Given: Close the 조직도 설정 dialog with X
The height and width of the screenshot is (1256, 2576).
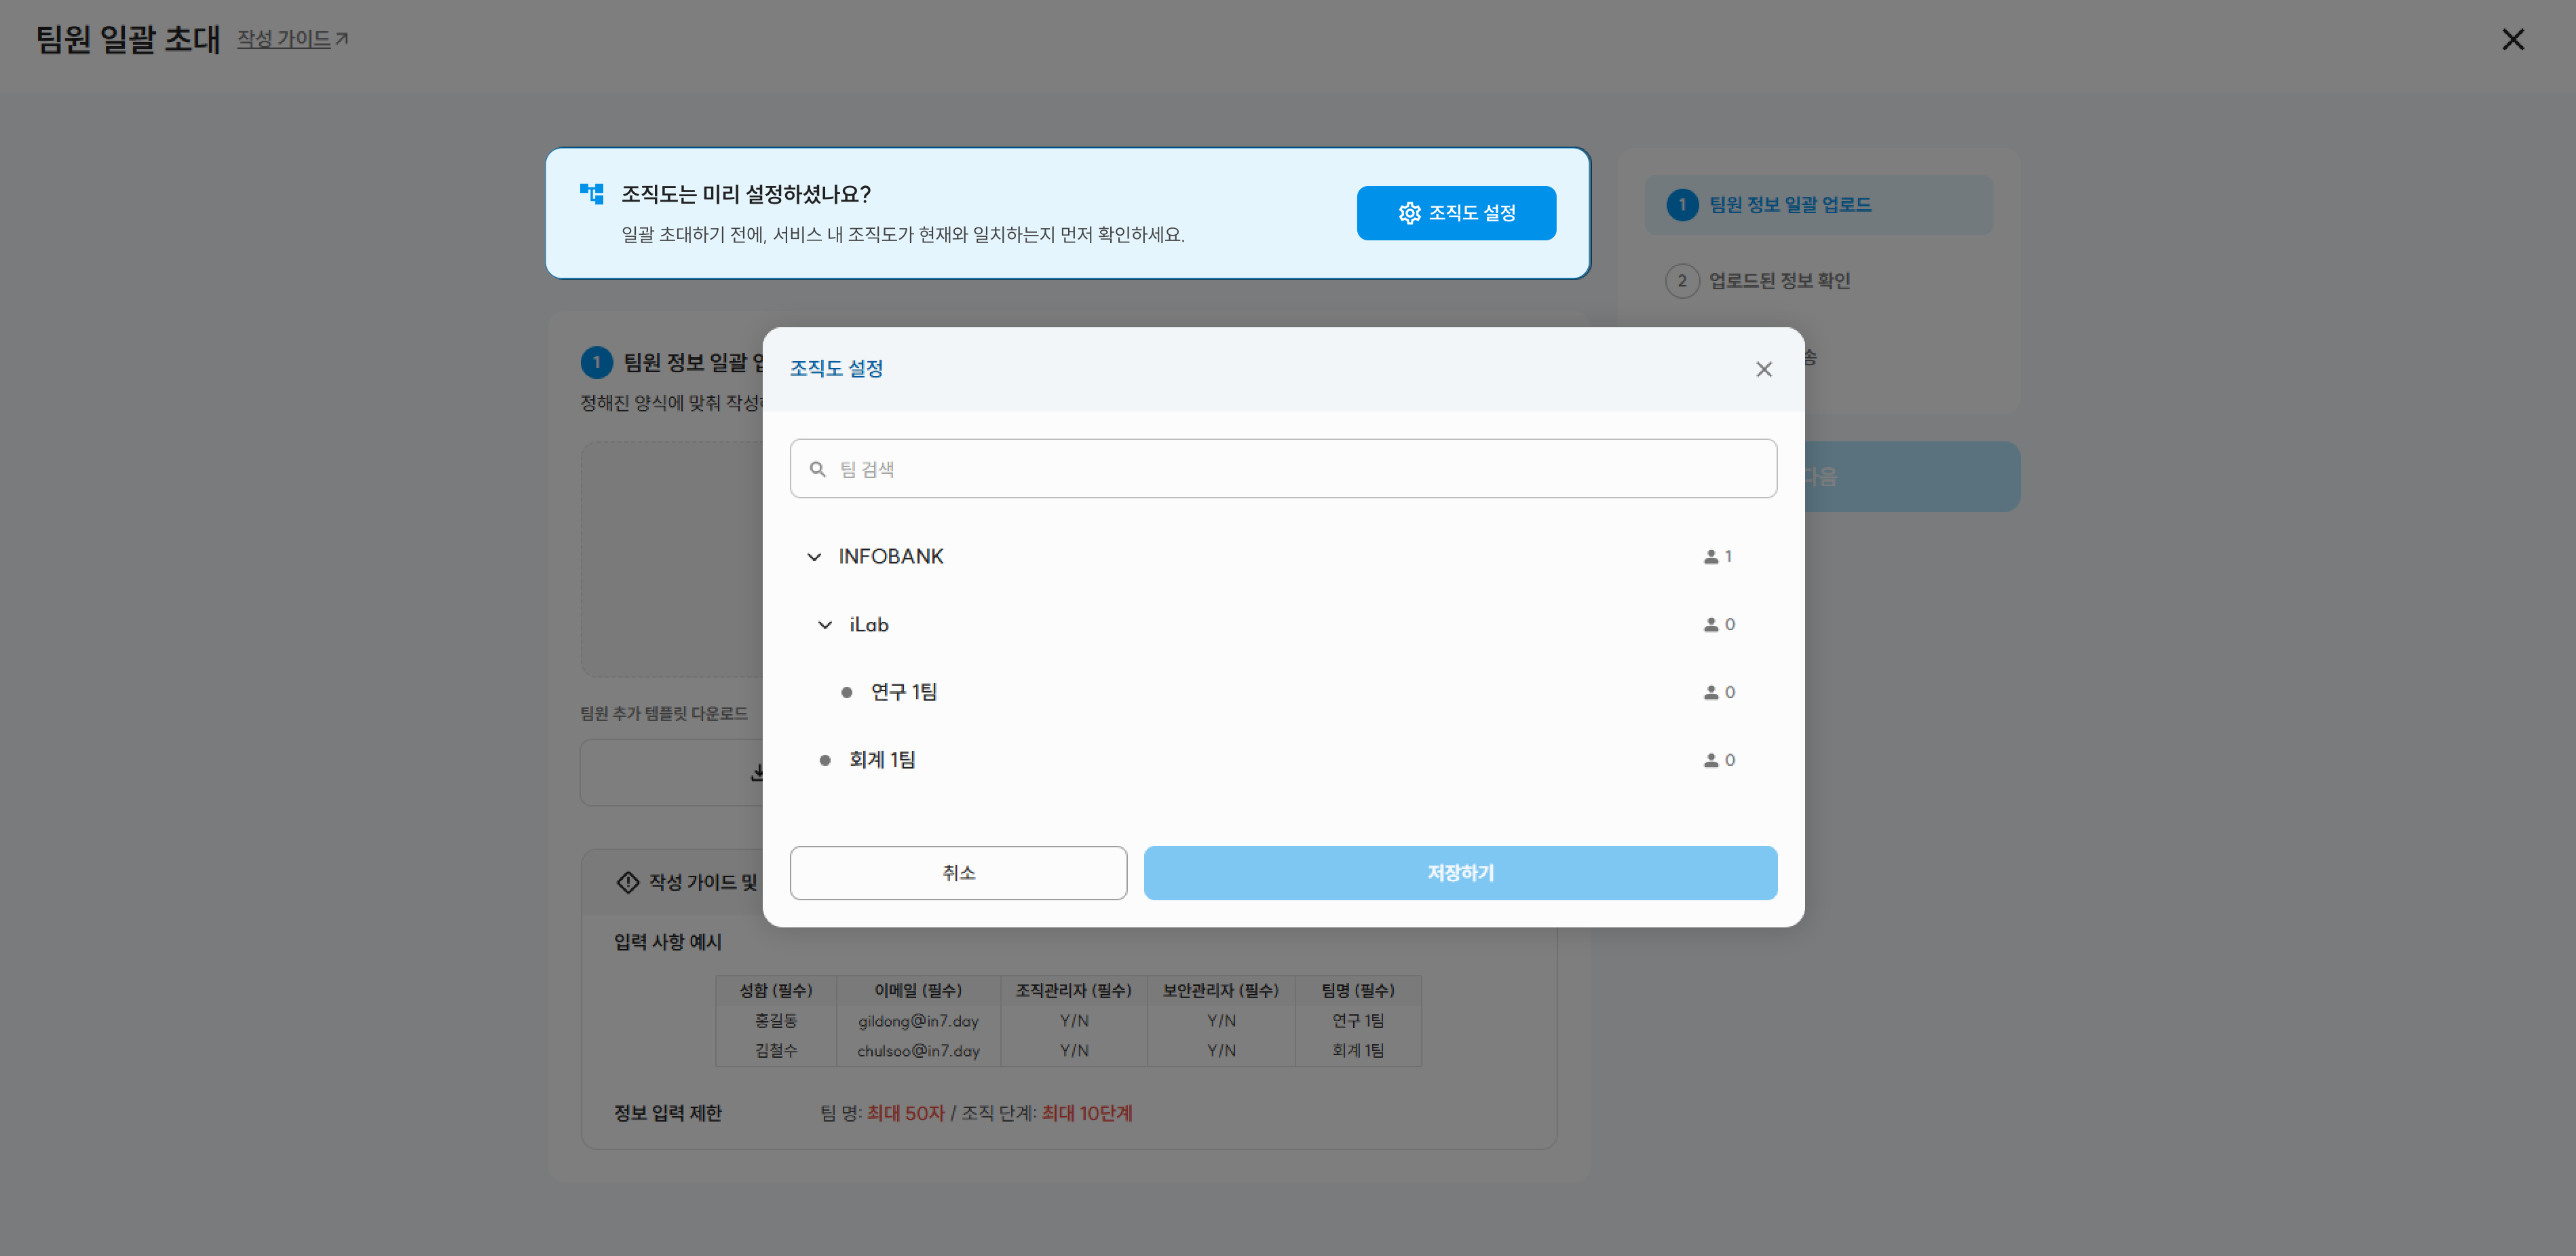Looking at the screenshot, I should tap(1764, 369).
